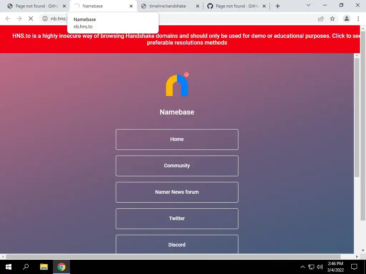The height and width of the screenshot is (274, 366).
Task: Close the last Page not found GitHub tab
Action: pyautogui.click(x=264, y=6)
